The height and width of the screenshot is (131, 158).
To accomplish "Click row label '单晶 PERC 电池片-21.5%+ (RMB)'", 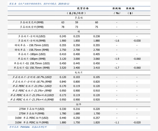I will pos(32,91).
